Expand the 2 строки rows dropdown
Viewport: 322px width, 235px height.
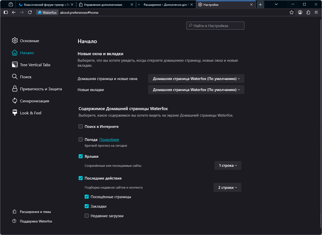pos(227,188)
